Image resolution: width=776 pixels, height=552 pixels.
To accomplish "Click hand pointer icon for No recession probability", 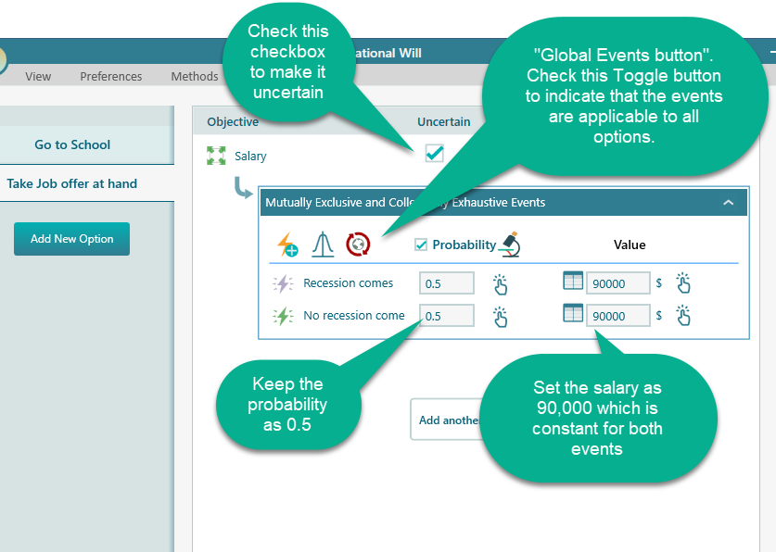I will click(x=501, y=316).
